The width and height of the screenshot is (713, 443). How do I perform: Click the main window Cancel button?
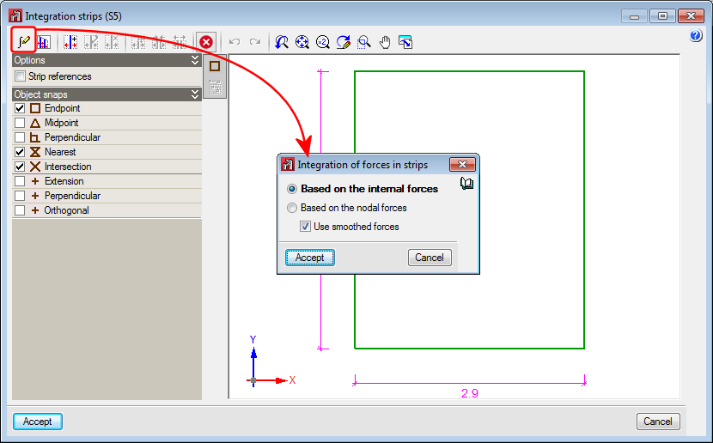[658, 422]
